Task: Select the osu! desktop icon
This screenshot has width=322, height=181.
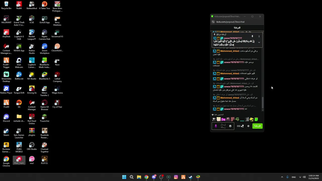Action: (32, 160)
